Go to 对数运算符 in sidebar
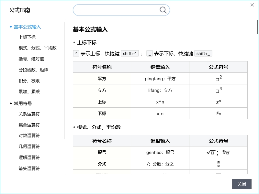The image size is (259, 194). (x=29, y=135)
